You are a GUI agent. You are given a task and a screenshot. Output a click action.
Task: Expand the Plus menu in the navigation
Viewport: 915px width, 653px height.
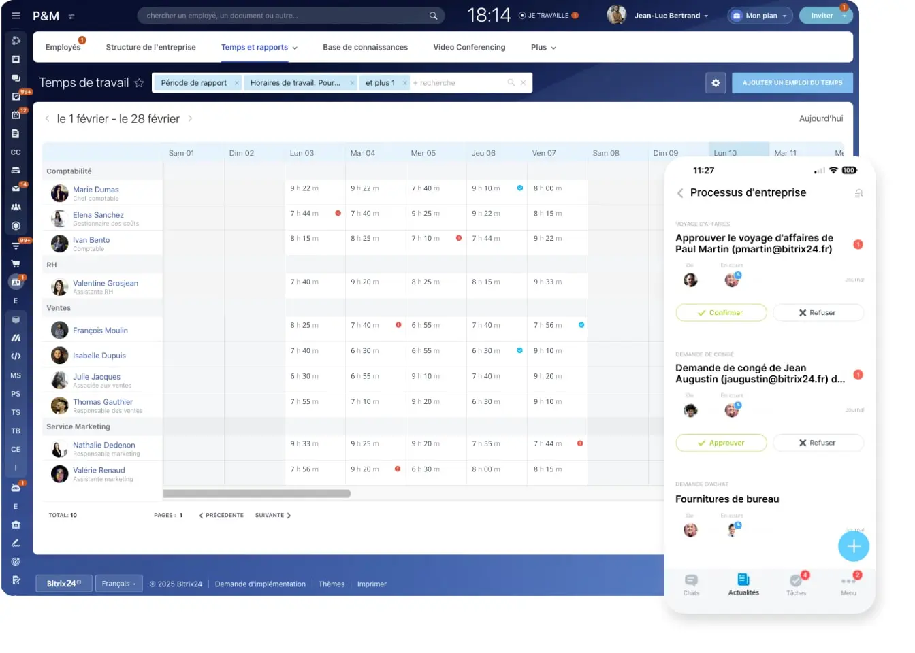point(543,48)
